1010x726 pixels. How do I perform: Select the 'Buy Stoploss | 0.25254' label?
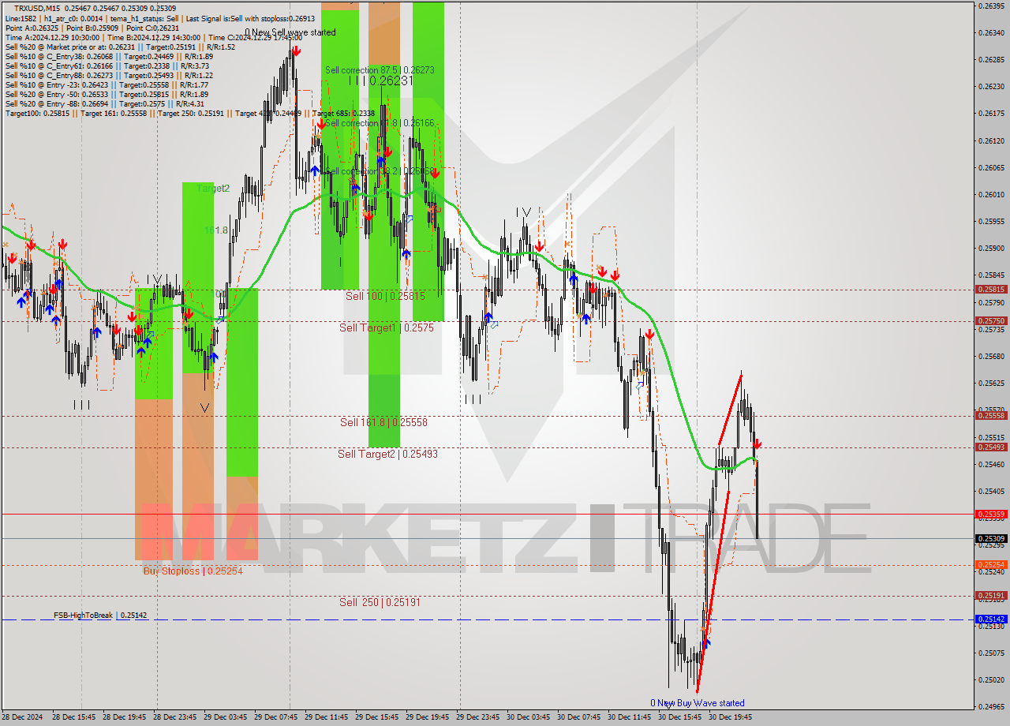pyautogui.click(x=193, y=571)
